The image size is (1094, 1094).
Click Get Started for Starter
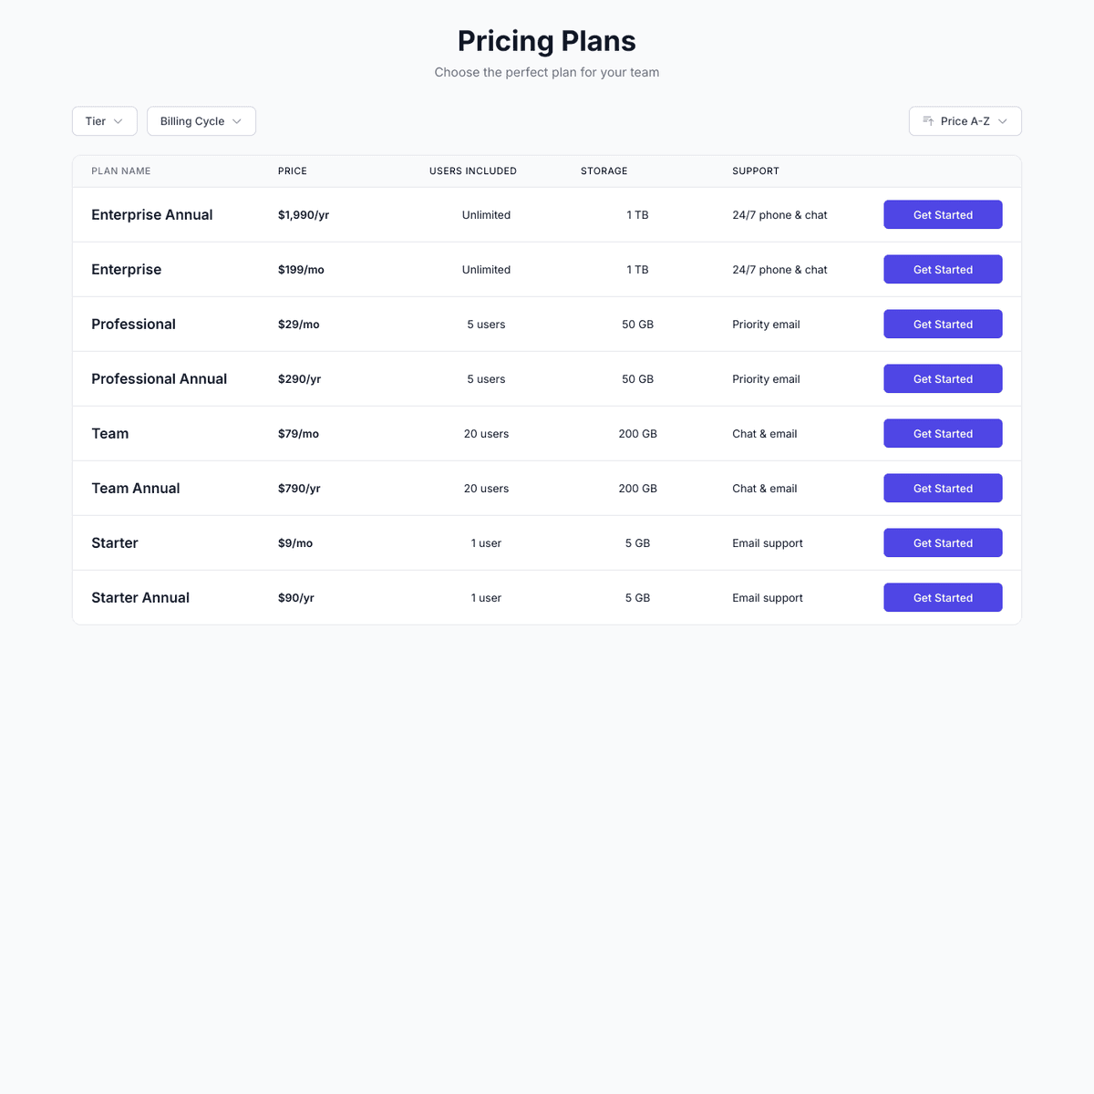943,542
